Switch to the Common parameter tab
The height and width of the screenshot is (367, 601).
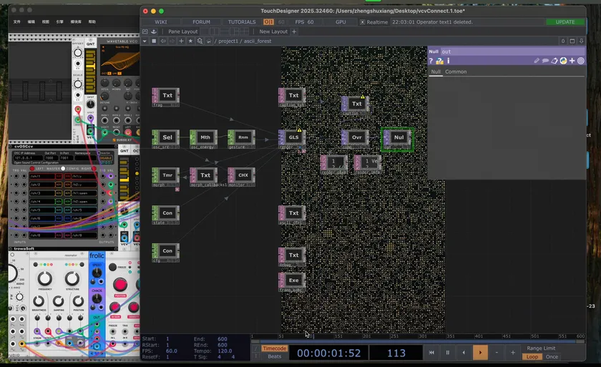[456, 72]
